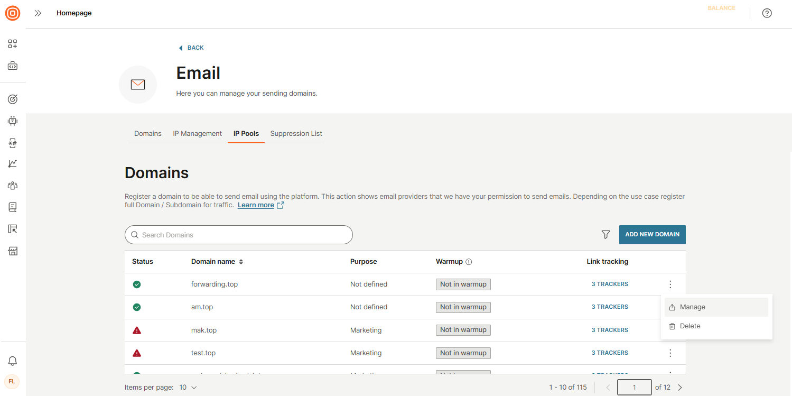792x396 pixels.
Task: Sort by Domain name using the sort arrows
Action: click(x=241, y=261)
